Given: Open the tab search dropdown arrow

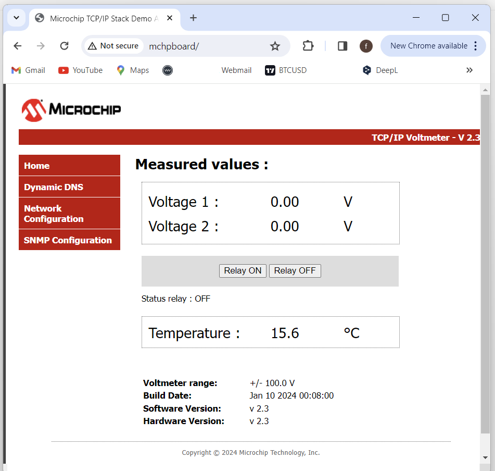Looking at the screenshot, I should (17, 18).
